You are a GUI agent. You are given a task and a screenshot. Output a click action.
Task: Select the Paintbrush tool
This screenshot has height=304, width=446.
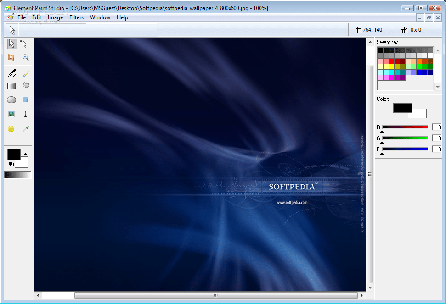(x=26, y=74)
